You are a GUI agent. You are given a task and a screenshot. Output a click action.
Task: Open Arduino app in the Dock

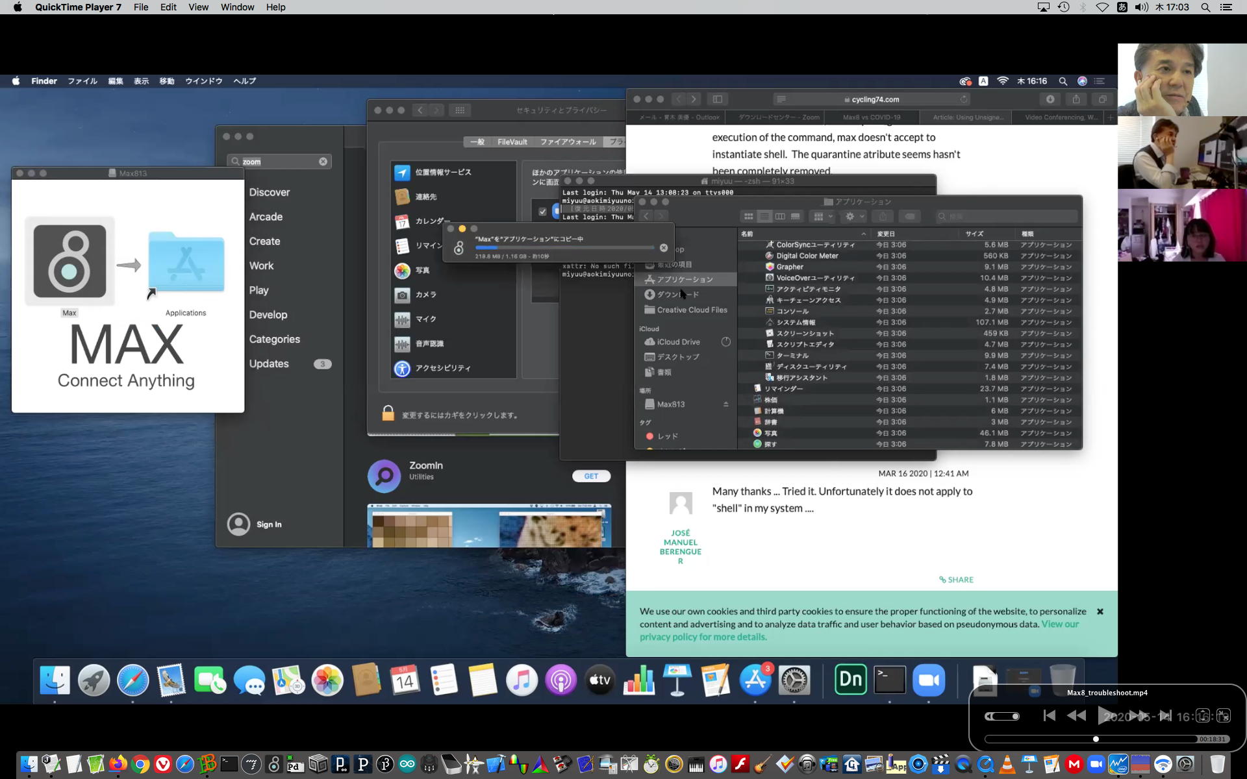(407, 764)
